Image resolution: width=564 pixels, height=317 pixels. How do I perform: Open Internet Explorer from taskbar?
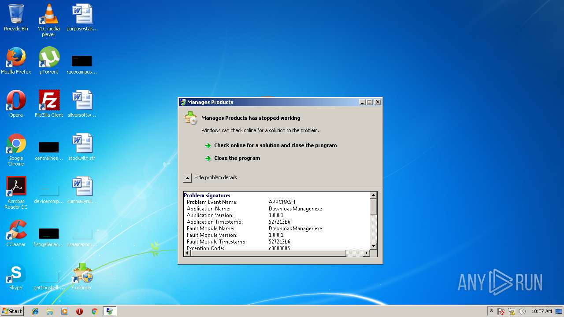(35, 311)
